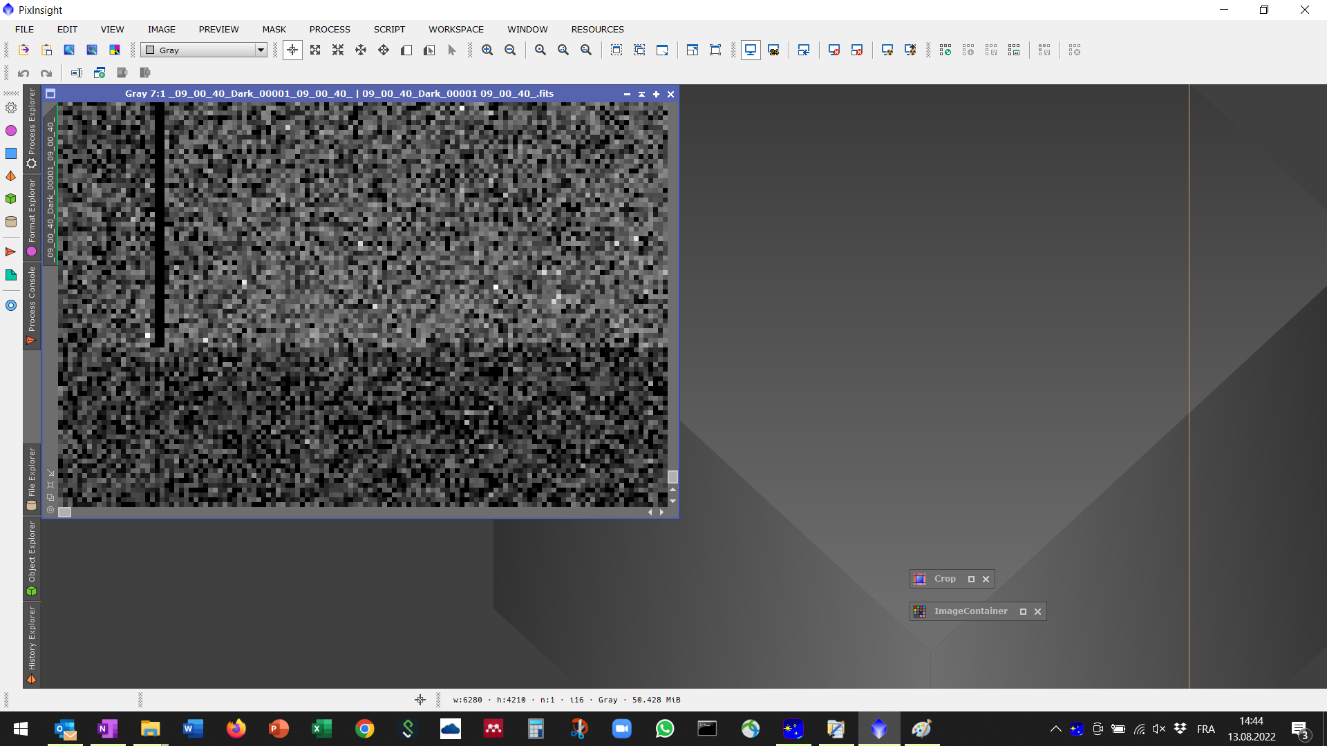The height and width of the screenshot is (746, 1327).
Task: Click the frame-with-corners icon in toolbar
Action: point(715,50)
